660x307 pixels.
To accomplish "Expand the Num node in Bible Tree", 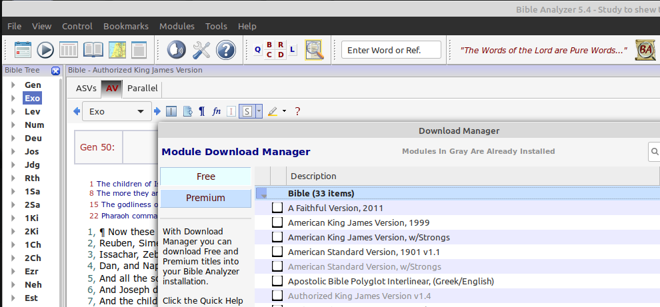I will [13, 125].
